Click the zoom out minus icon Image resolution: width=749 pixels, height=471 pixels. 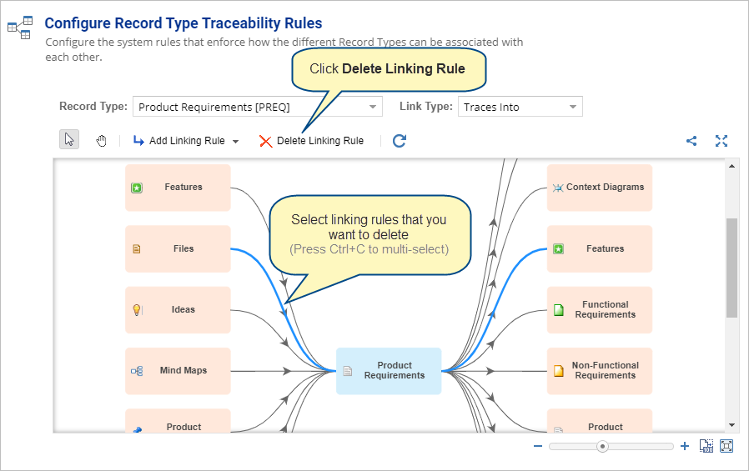coord(538,446)
